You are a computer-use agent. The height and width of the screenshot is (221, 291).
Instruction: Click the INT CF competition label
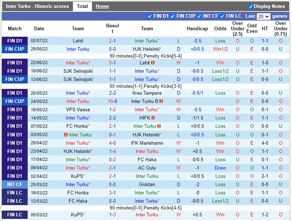tap(15, 185)
